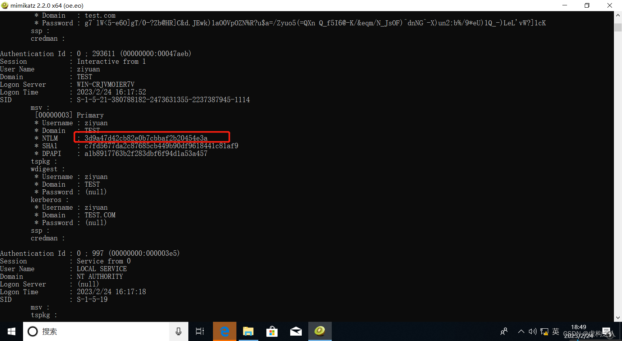The width and height of the screenshot is (622, 341).
Task: Close the mimikatz console window
Action: 610,5
